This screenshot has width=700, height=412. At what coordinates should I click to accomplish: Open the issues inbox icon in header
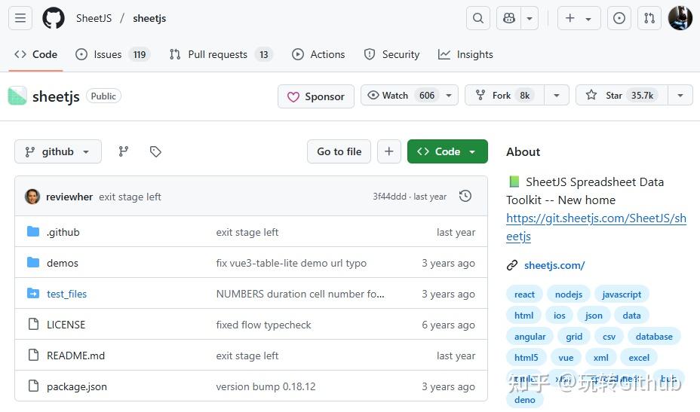619,18
